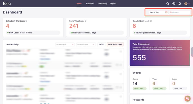Go to the Reports tab
The height and width of the screenshot is (104, 193).
coord(113,4)
